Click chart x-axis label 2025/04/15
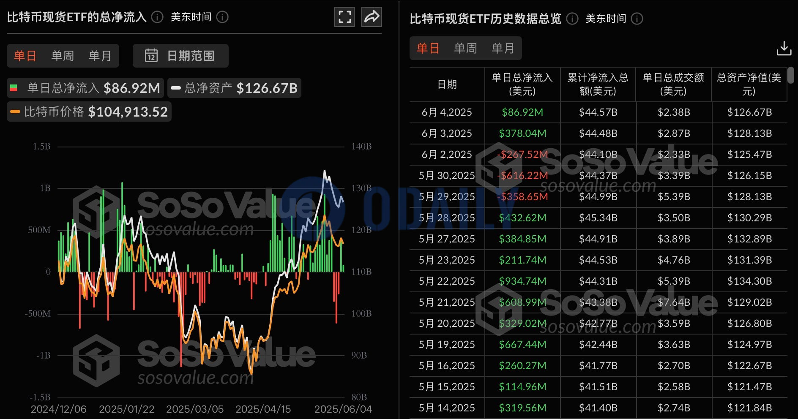The width and height of the screenshot is (798, 419). click(263, 409)
